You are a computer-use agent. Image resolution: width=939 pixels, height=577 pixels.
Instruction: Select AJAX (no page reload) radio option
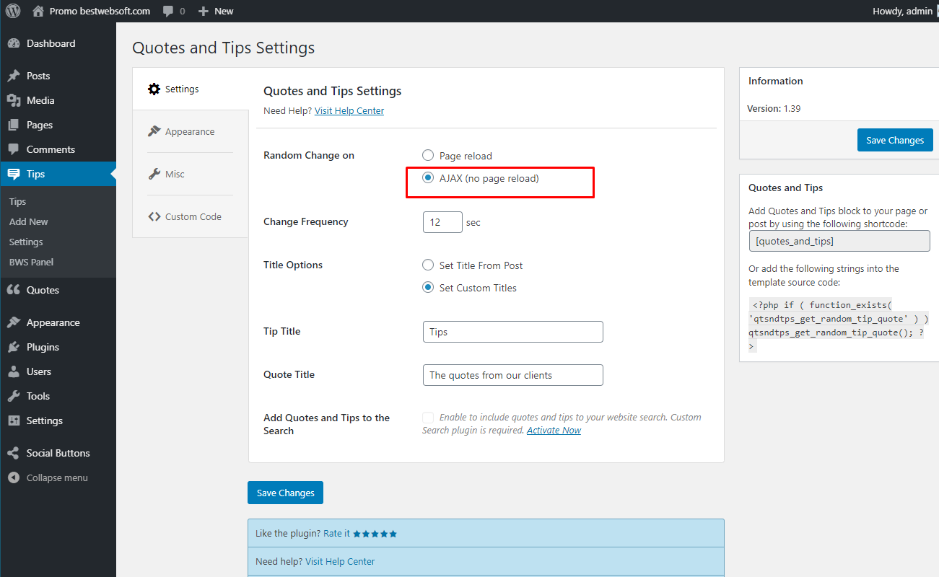click(x=428, y=178)
